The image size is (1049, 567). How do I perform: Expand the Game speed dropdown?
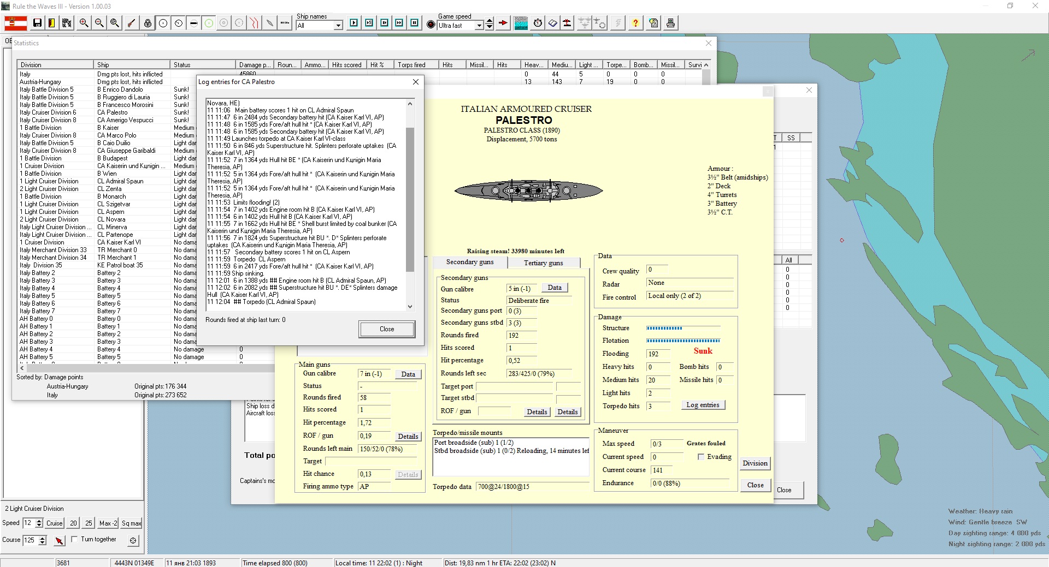[479, 26]
